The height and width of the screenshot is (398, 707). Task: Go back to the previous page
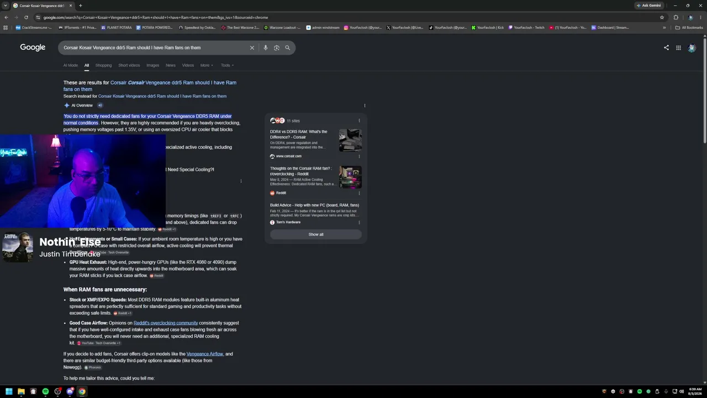pos(6,17)
